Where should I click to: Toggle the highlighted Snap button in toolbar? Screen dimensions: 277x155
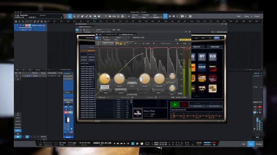pos(165,16)
